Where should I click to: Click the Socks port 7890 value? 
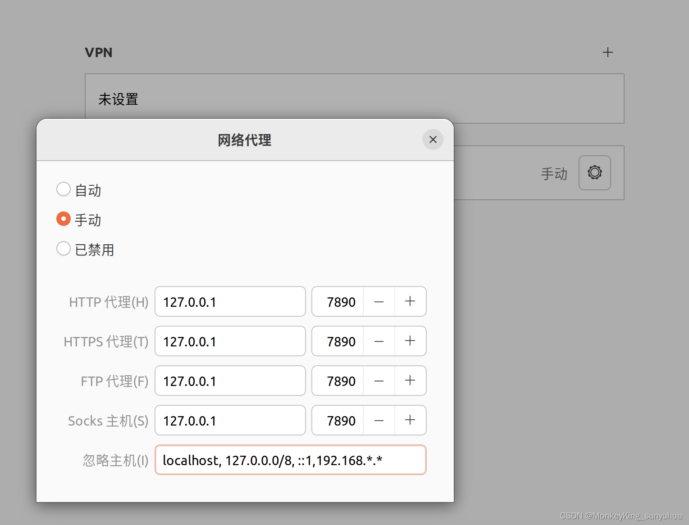point(341,421)
